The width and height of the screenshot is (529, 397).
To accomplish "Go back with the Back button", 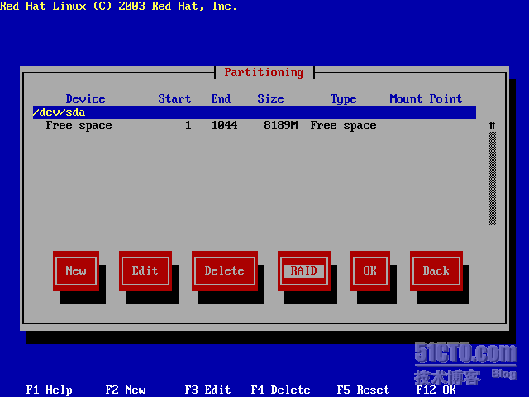I will click(x=436, y=270).
